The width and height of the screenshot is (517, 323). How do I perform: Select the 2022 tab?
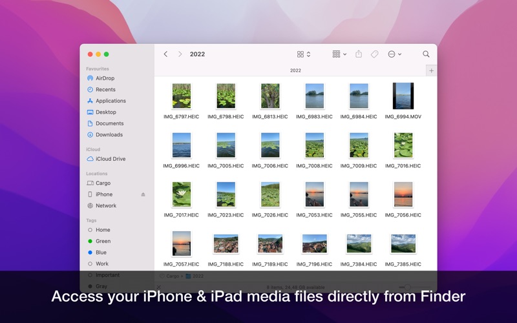click(295, 70)
